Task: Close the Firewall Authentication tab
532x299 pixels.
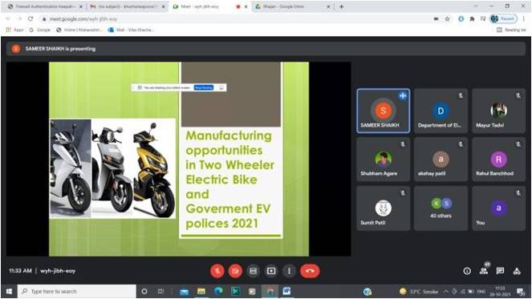Action: tap(81, 6)
